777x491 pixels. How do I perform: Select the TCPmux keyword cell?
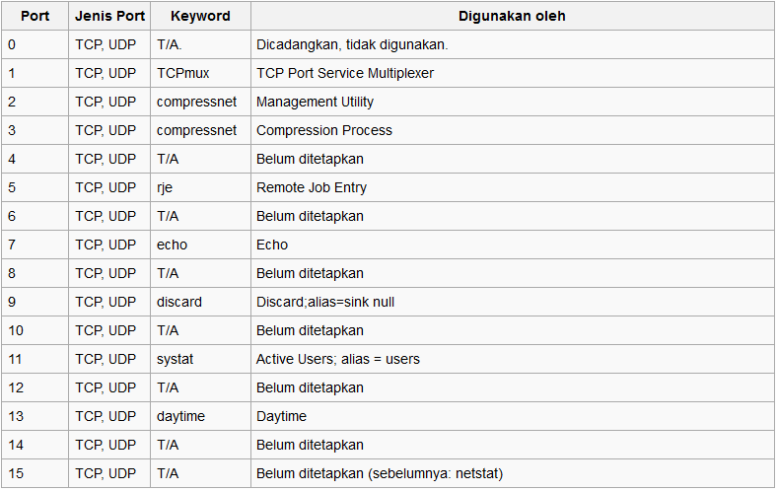(x=183, y=73)
